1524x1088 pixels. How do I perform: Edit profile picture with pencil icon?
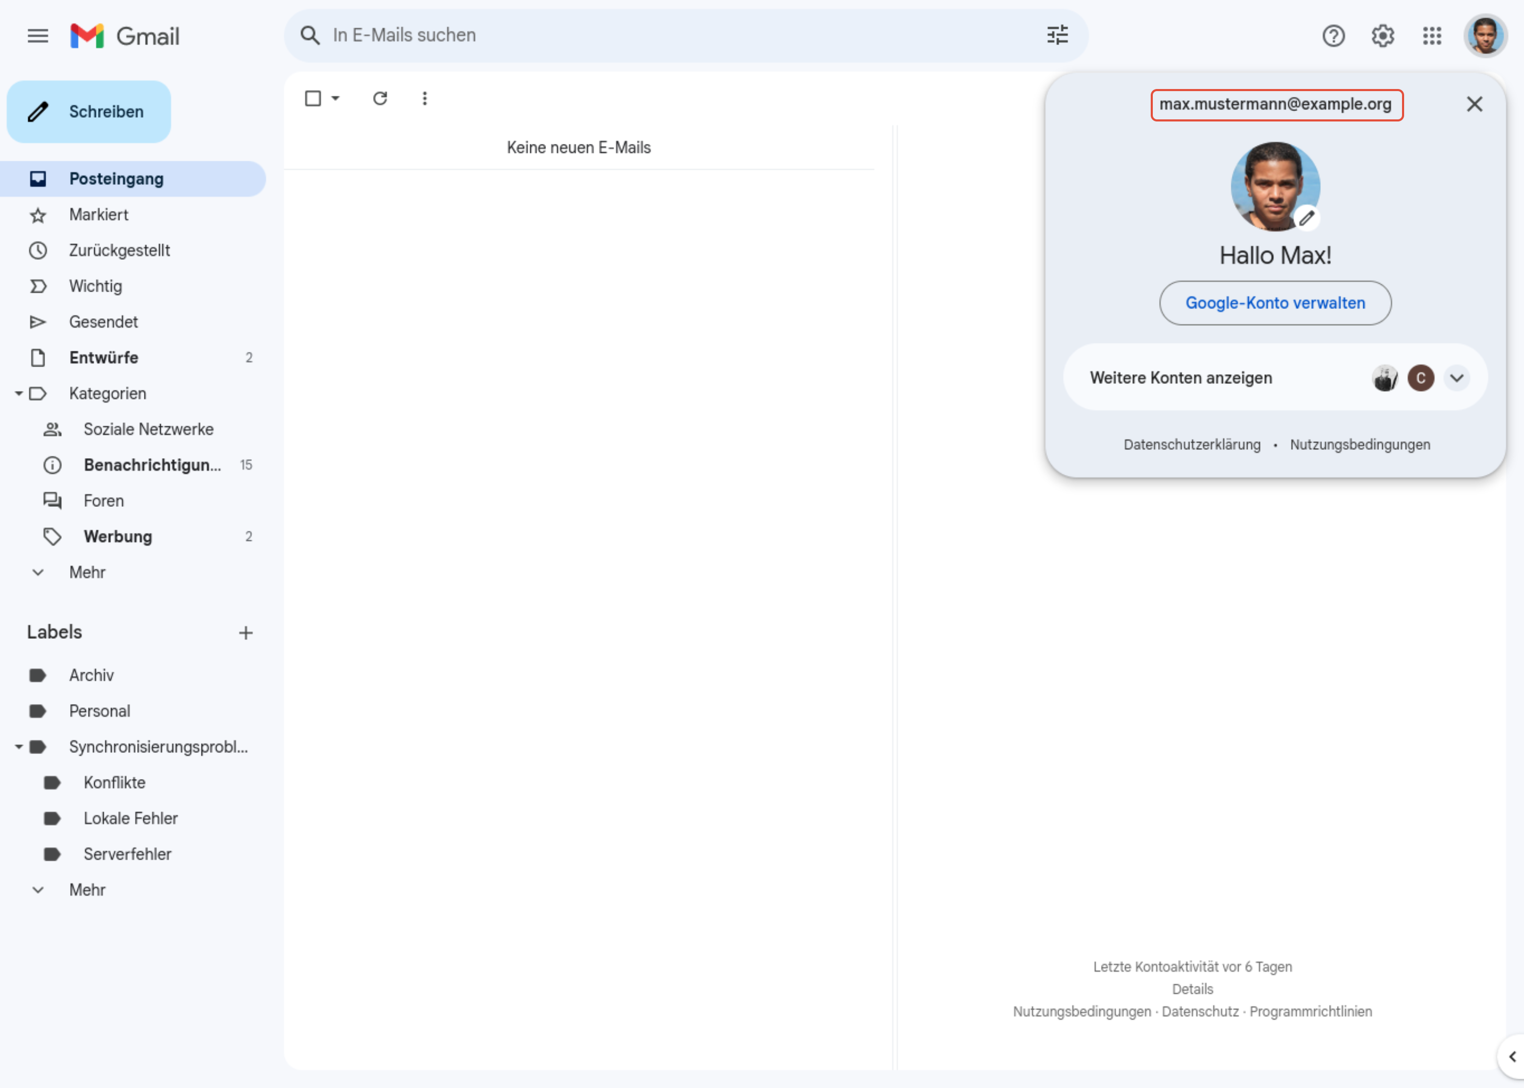(1306, 218)
